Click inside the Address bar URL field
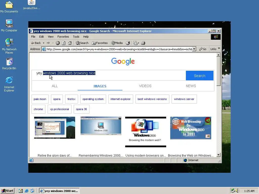259x194 pixels. click(119, 49)
